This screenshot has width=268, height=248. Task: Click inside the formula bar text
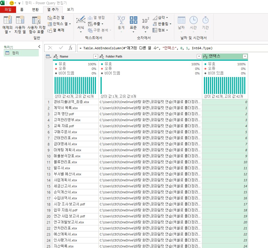click(x=146, y=48)
